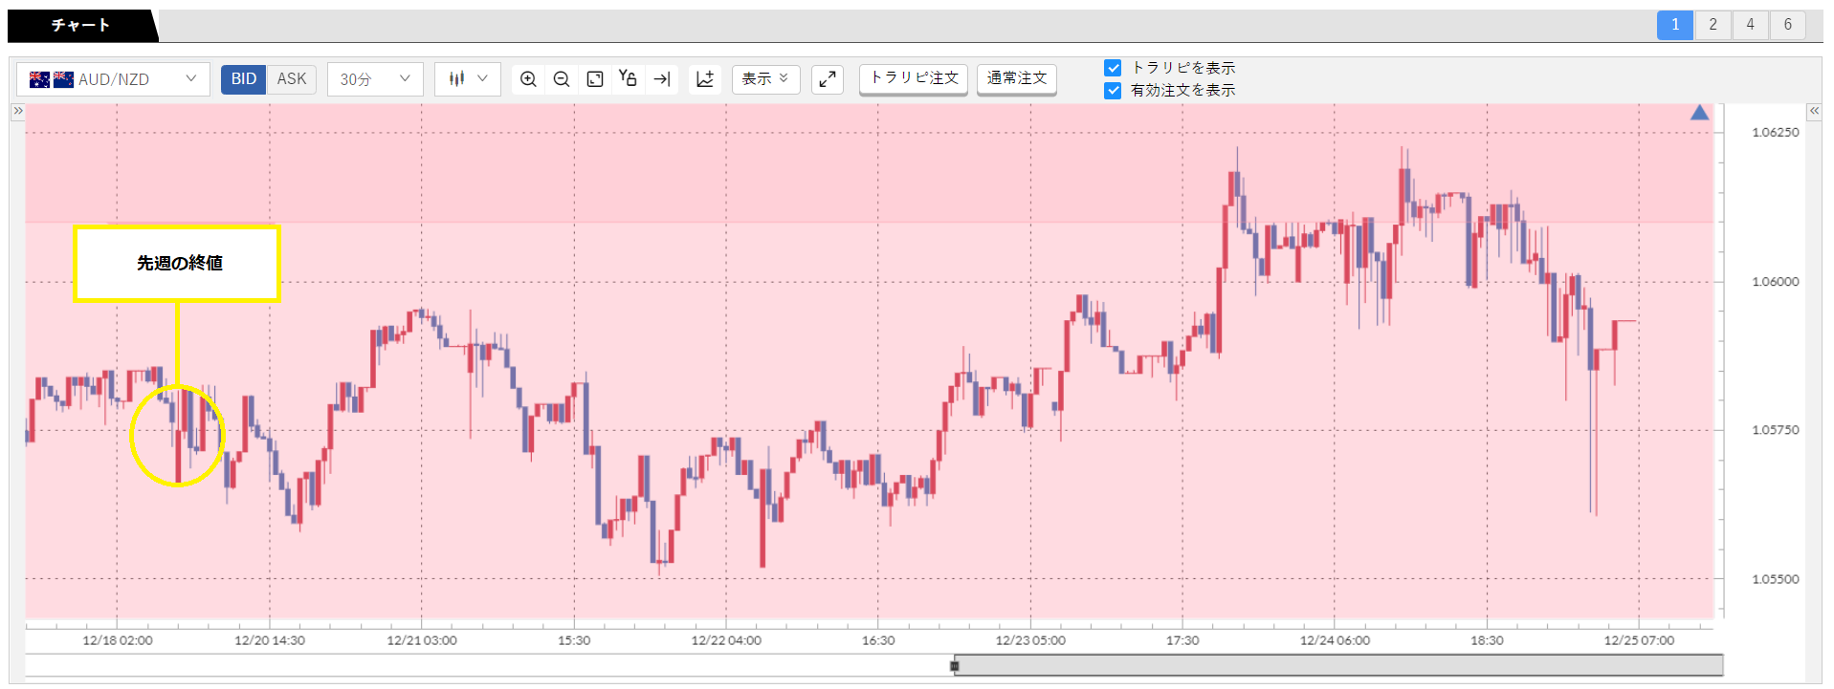The height and width of the screenshot is (689, 1834).
Task: Click the blue triangle order marker
Action: coord(1699,113)
